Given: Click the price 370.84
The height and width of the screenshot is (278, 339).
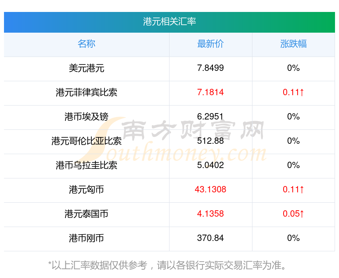Looking at the screenshot, I should [x=210, y=238].
